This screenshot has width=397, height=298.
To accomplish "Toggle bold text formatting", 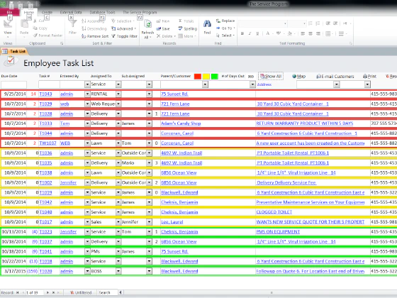I will [242, 33].
